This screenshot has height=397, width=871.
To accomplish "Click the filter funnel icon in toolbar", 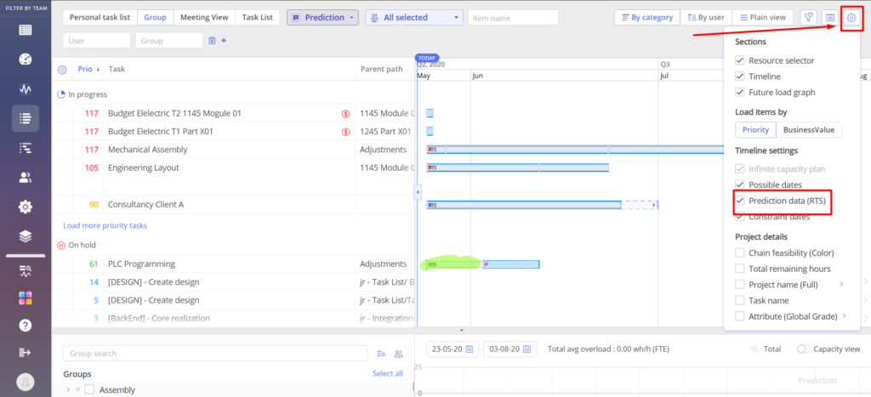I will click(808, 17).
